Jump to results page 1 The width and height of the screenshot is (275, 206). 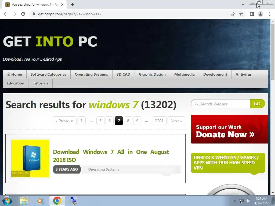[82, 121]
